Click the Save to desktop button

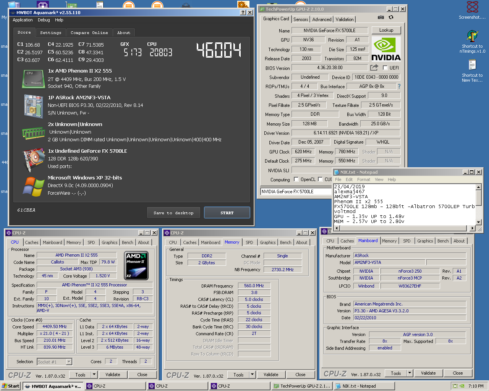(173, 213)
